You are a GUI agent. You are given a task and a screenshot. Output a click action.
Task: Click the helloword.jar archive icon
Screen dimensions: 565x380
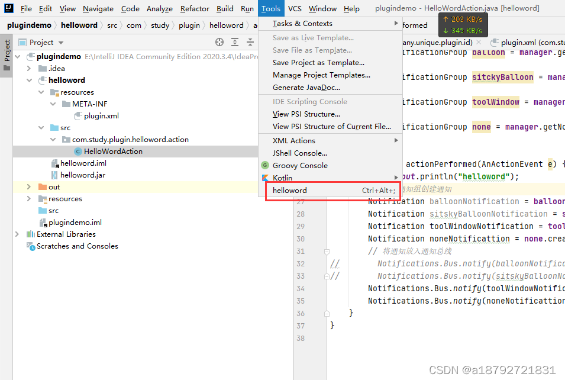click(x=54, y=175)
